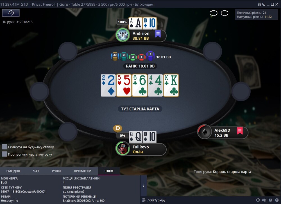Viewport: 281px width, 204px height.
Task: Open help question mark icon
Action: pyautogui.click(x=277, y=200)
